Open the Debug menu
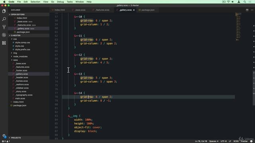This screenshot has height=143, width=255. point(60,2)
